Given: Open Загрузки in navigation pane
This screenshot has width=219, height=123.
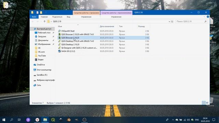Looking at the screenshot, I should (x=42, y=37).
